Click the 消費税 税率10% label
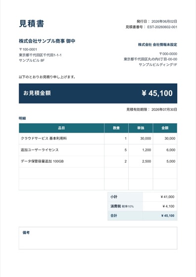Viewport: 196px width, 277px height. [x=122, y=206]
